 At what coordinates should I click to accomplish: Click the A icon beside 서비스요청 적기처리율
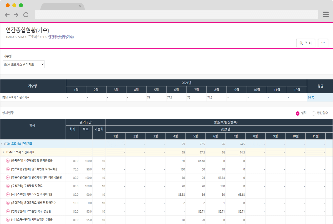click(8, 194)
